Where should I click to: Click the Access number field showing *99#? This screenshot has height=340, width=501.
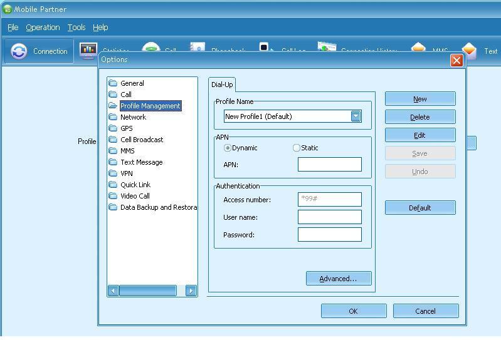click(x=330, y=199)
